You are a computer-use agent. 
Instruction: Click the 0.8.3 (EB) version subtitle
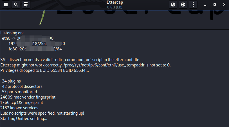(115, 7)
